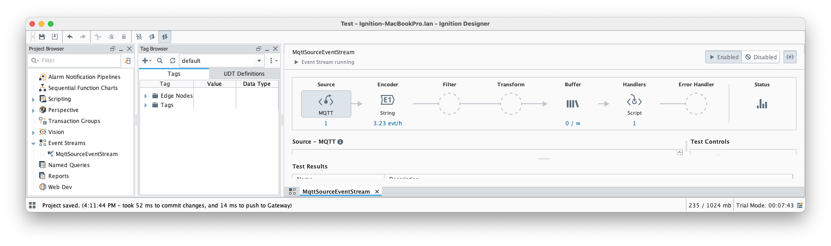Click the project tree collapse icon beside Filter
Image resolution: width=831 pixels, height=246 pixels.
[x=128, y=61]
